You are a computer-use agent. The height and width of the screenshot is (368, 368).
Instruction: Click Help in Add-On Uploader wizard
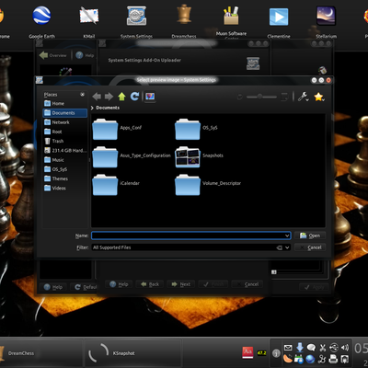119,284
